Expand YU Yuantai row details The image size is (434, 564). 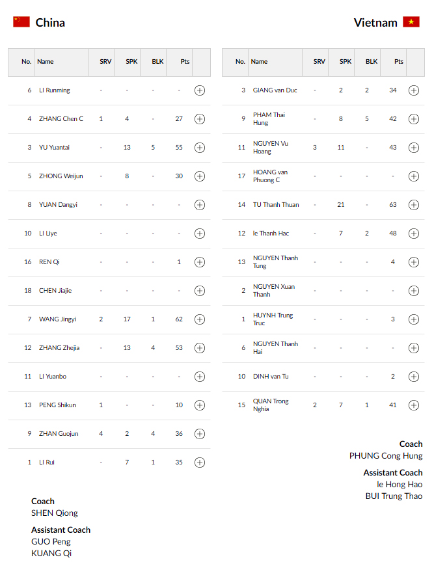point(200,148)
